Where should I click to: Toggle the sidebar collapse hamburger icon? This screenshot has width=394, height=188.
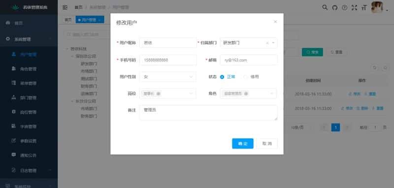pos(65,7)
